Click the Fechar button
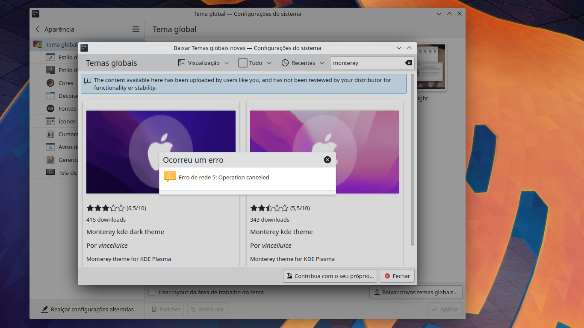584x328 pixels. 397,276
